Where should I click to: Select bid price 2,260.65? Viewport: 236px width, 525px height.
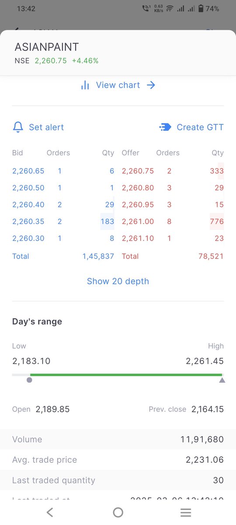[28, 171]
